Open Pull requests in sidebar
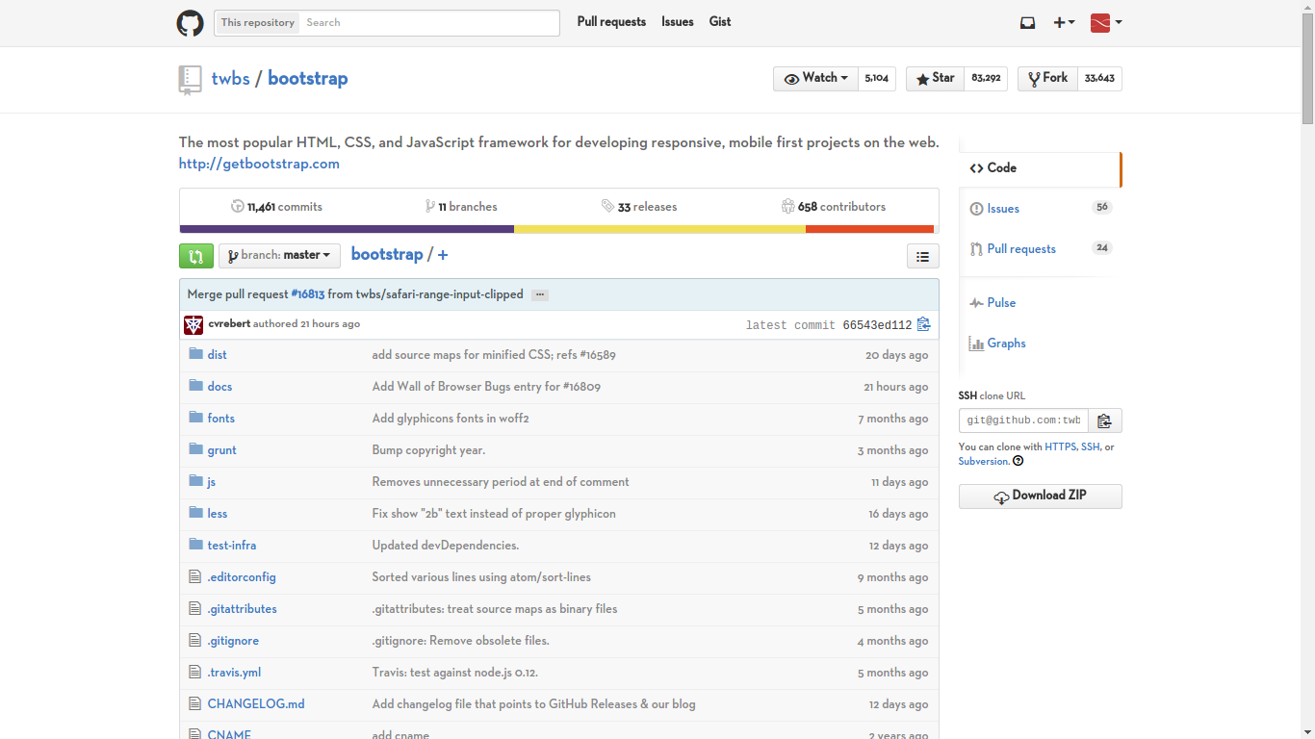 click(1040, 249)
